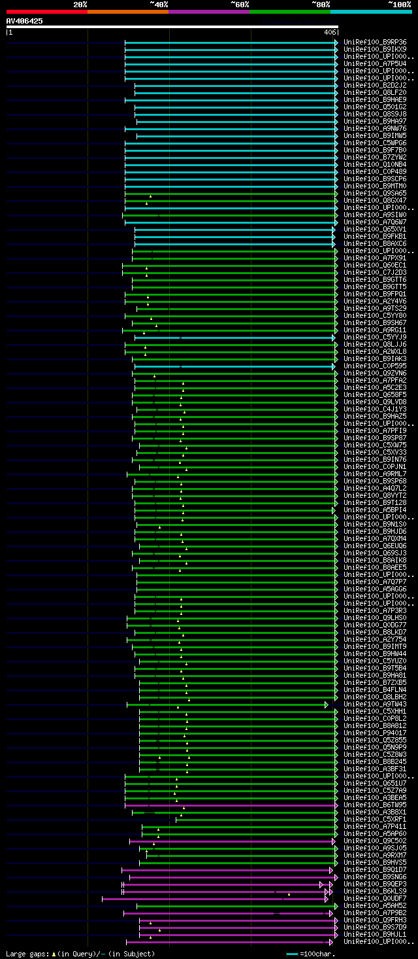Select the UniRef100_B9Q1D7 label
Viewport: 418px width, 959px height.
(375, 869)
